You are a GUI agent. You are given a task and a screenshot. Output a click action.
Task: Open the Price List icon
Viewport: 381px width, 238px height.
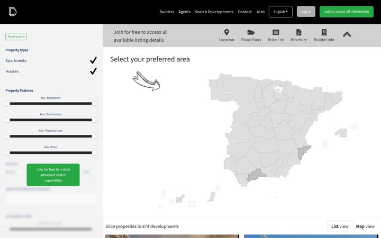(x=276, y=32)
